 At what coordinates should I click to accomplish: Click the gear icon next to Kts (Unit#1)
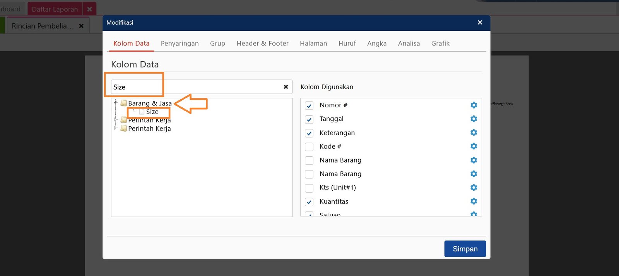[474, 188]
